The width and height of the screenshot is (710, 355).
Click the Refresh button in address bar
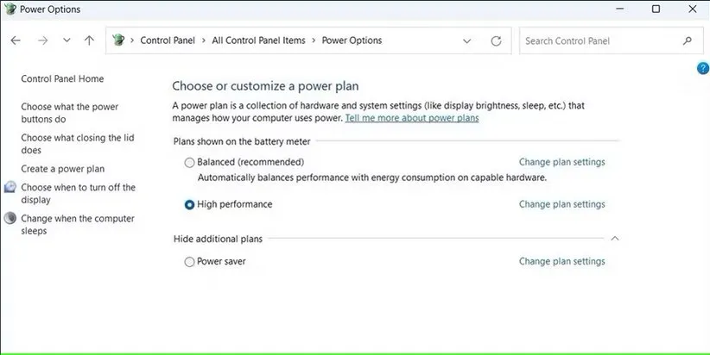(x=496, y=40)
